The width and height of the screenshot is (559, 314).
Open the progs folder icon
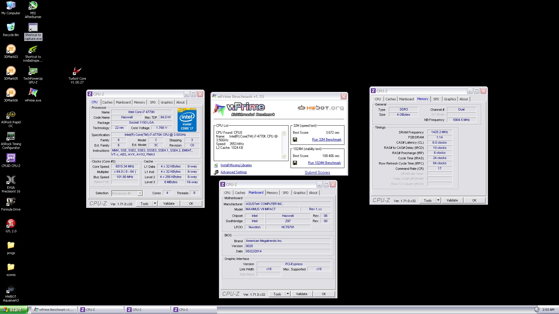coord(11,248)
